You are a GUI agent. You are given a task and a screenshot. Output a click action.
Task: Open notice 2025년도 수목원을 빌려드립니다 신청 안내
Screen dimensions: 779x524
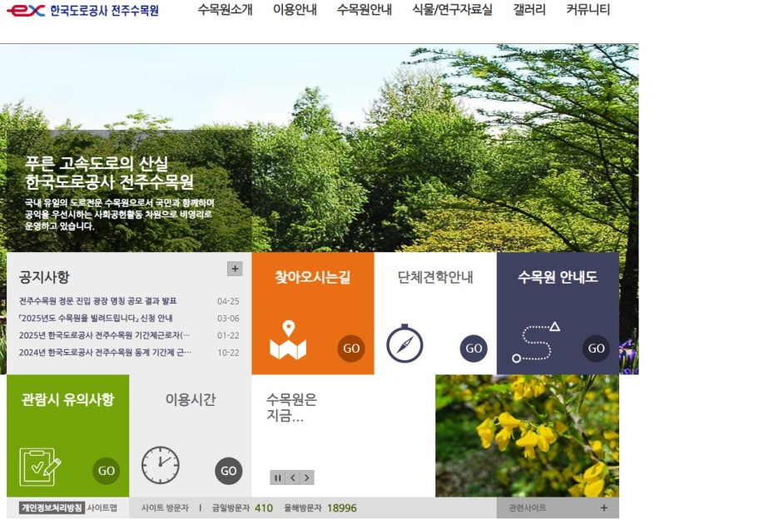[96, 318]
